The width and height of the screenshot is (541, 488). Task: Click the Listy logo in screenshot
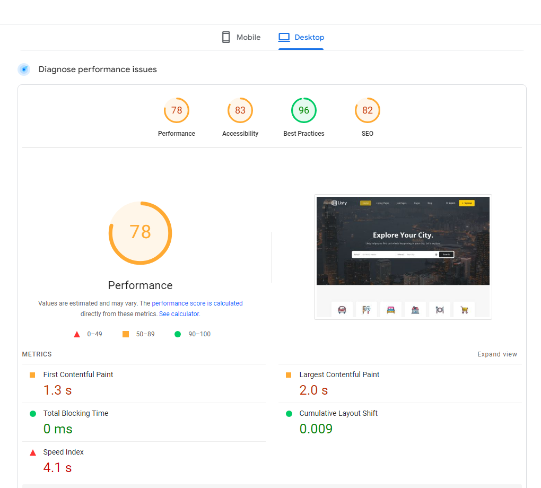(339, 203)
